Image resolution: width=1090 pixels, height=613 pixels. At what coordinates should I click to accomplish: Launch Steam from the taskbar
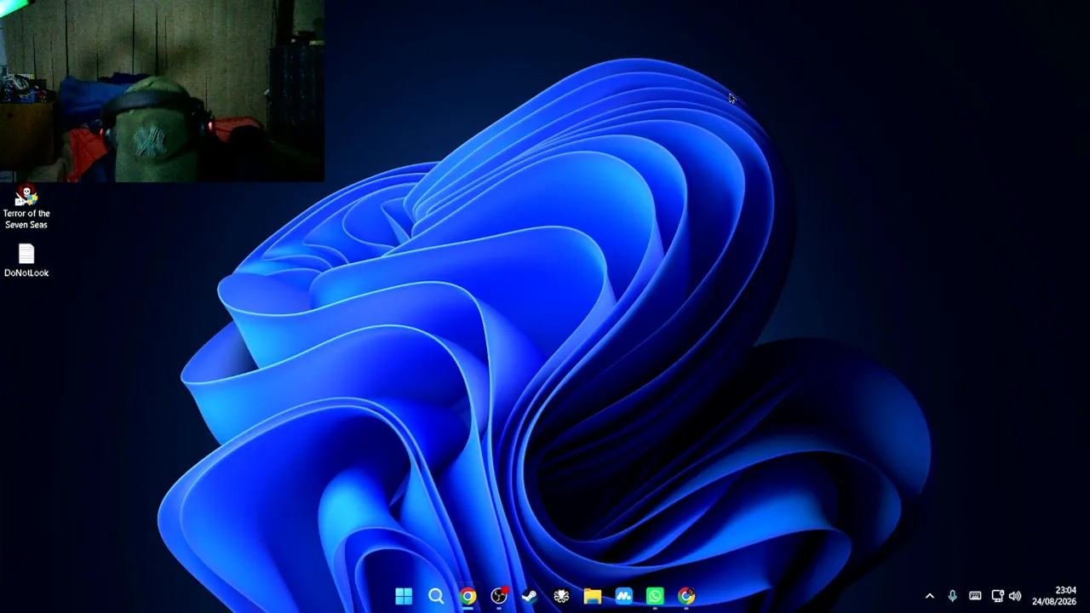[530, 597]
